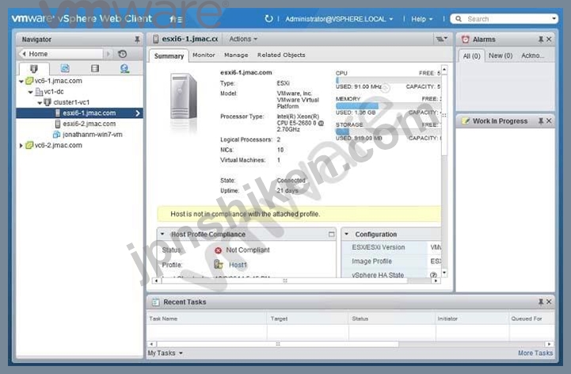Click the CPU usage bar

(388, 80)
